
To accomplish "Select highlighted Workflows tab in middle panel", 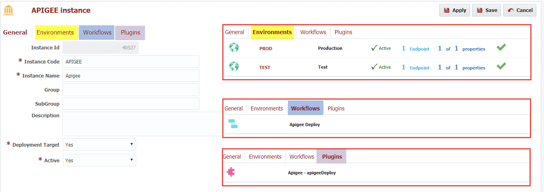I will point(306,108).
